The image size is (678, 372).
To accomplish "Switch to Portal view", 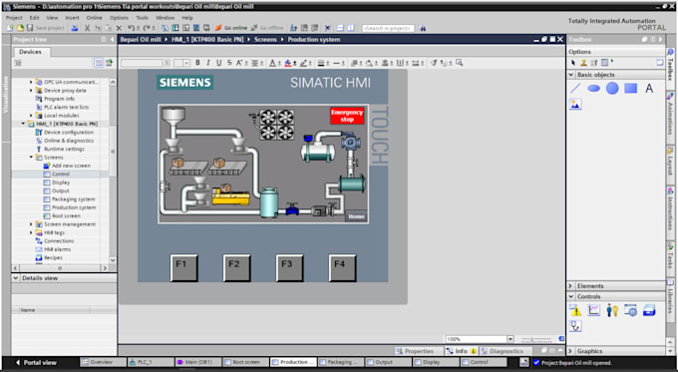I will pyautogui.click(x=37, y=362).
